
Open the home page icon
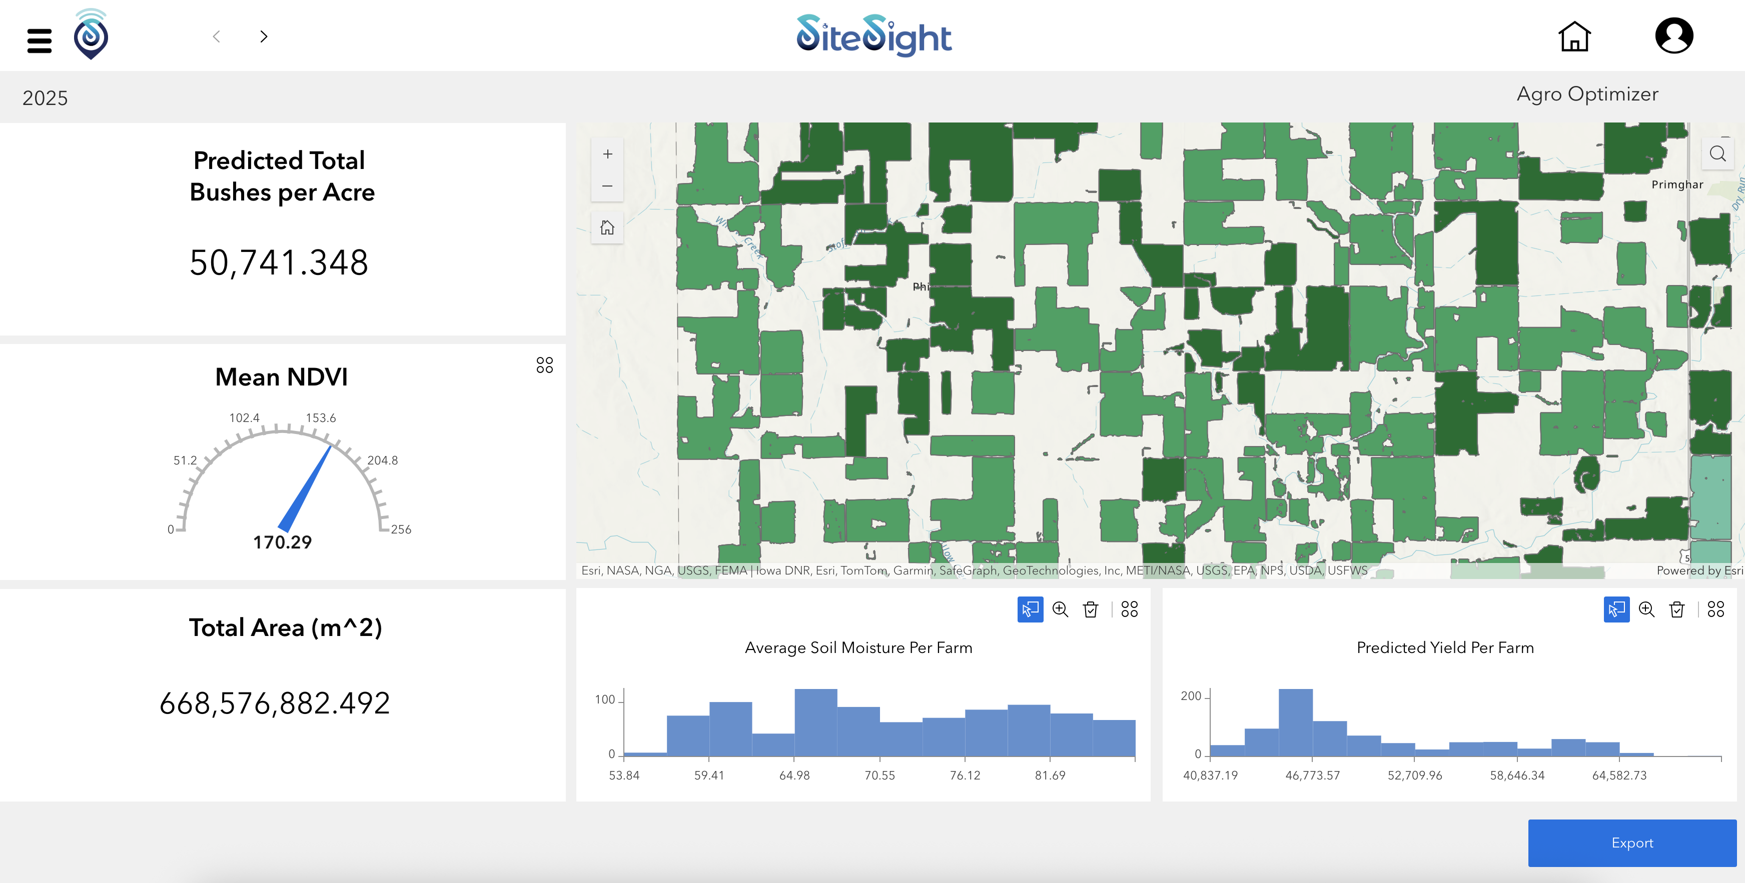(x=1574, y=36)
